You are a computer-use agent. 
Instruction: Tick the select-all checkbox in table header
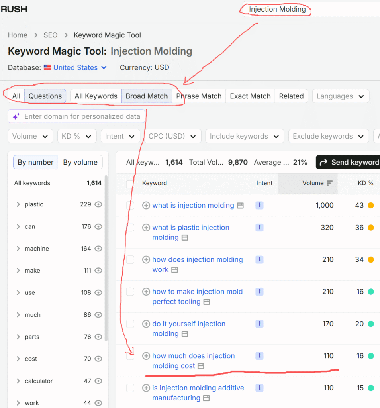[130, 184]
